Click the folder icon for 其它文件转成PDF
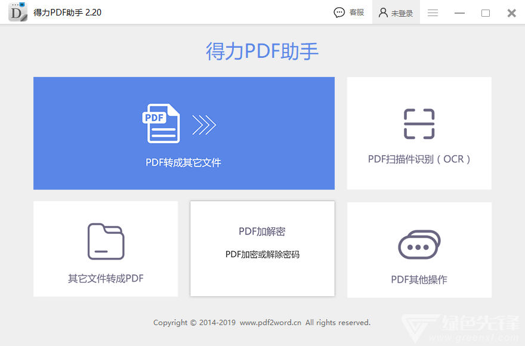This screenshot has height=346, width=525. point(106,242)
